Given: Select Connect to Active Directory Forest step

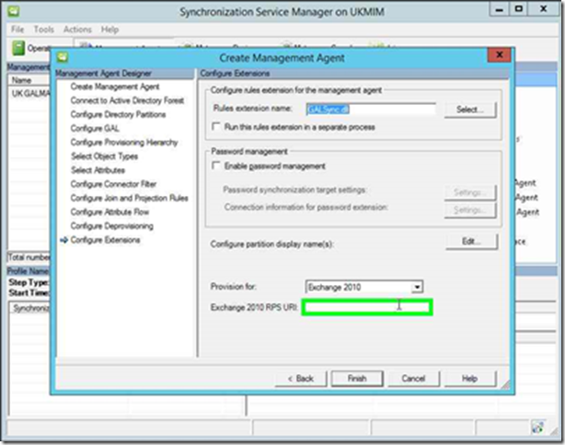Looking at the screenshot, I should tap(127, 100).
